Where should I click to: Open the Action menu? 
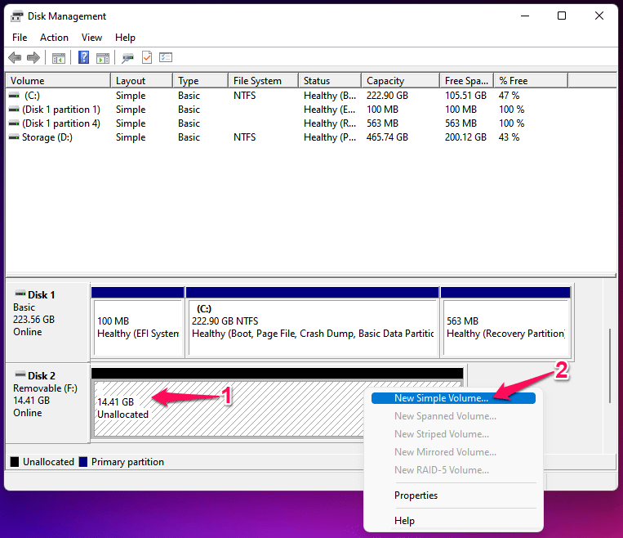point(54,38)
